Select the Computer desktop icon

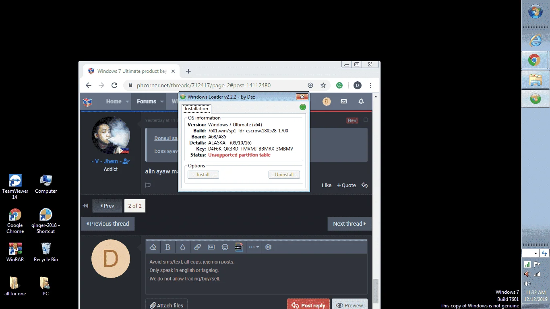click(46, 184)
